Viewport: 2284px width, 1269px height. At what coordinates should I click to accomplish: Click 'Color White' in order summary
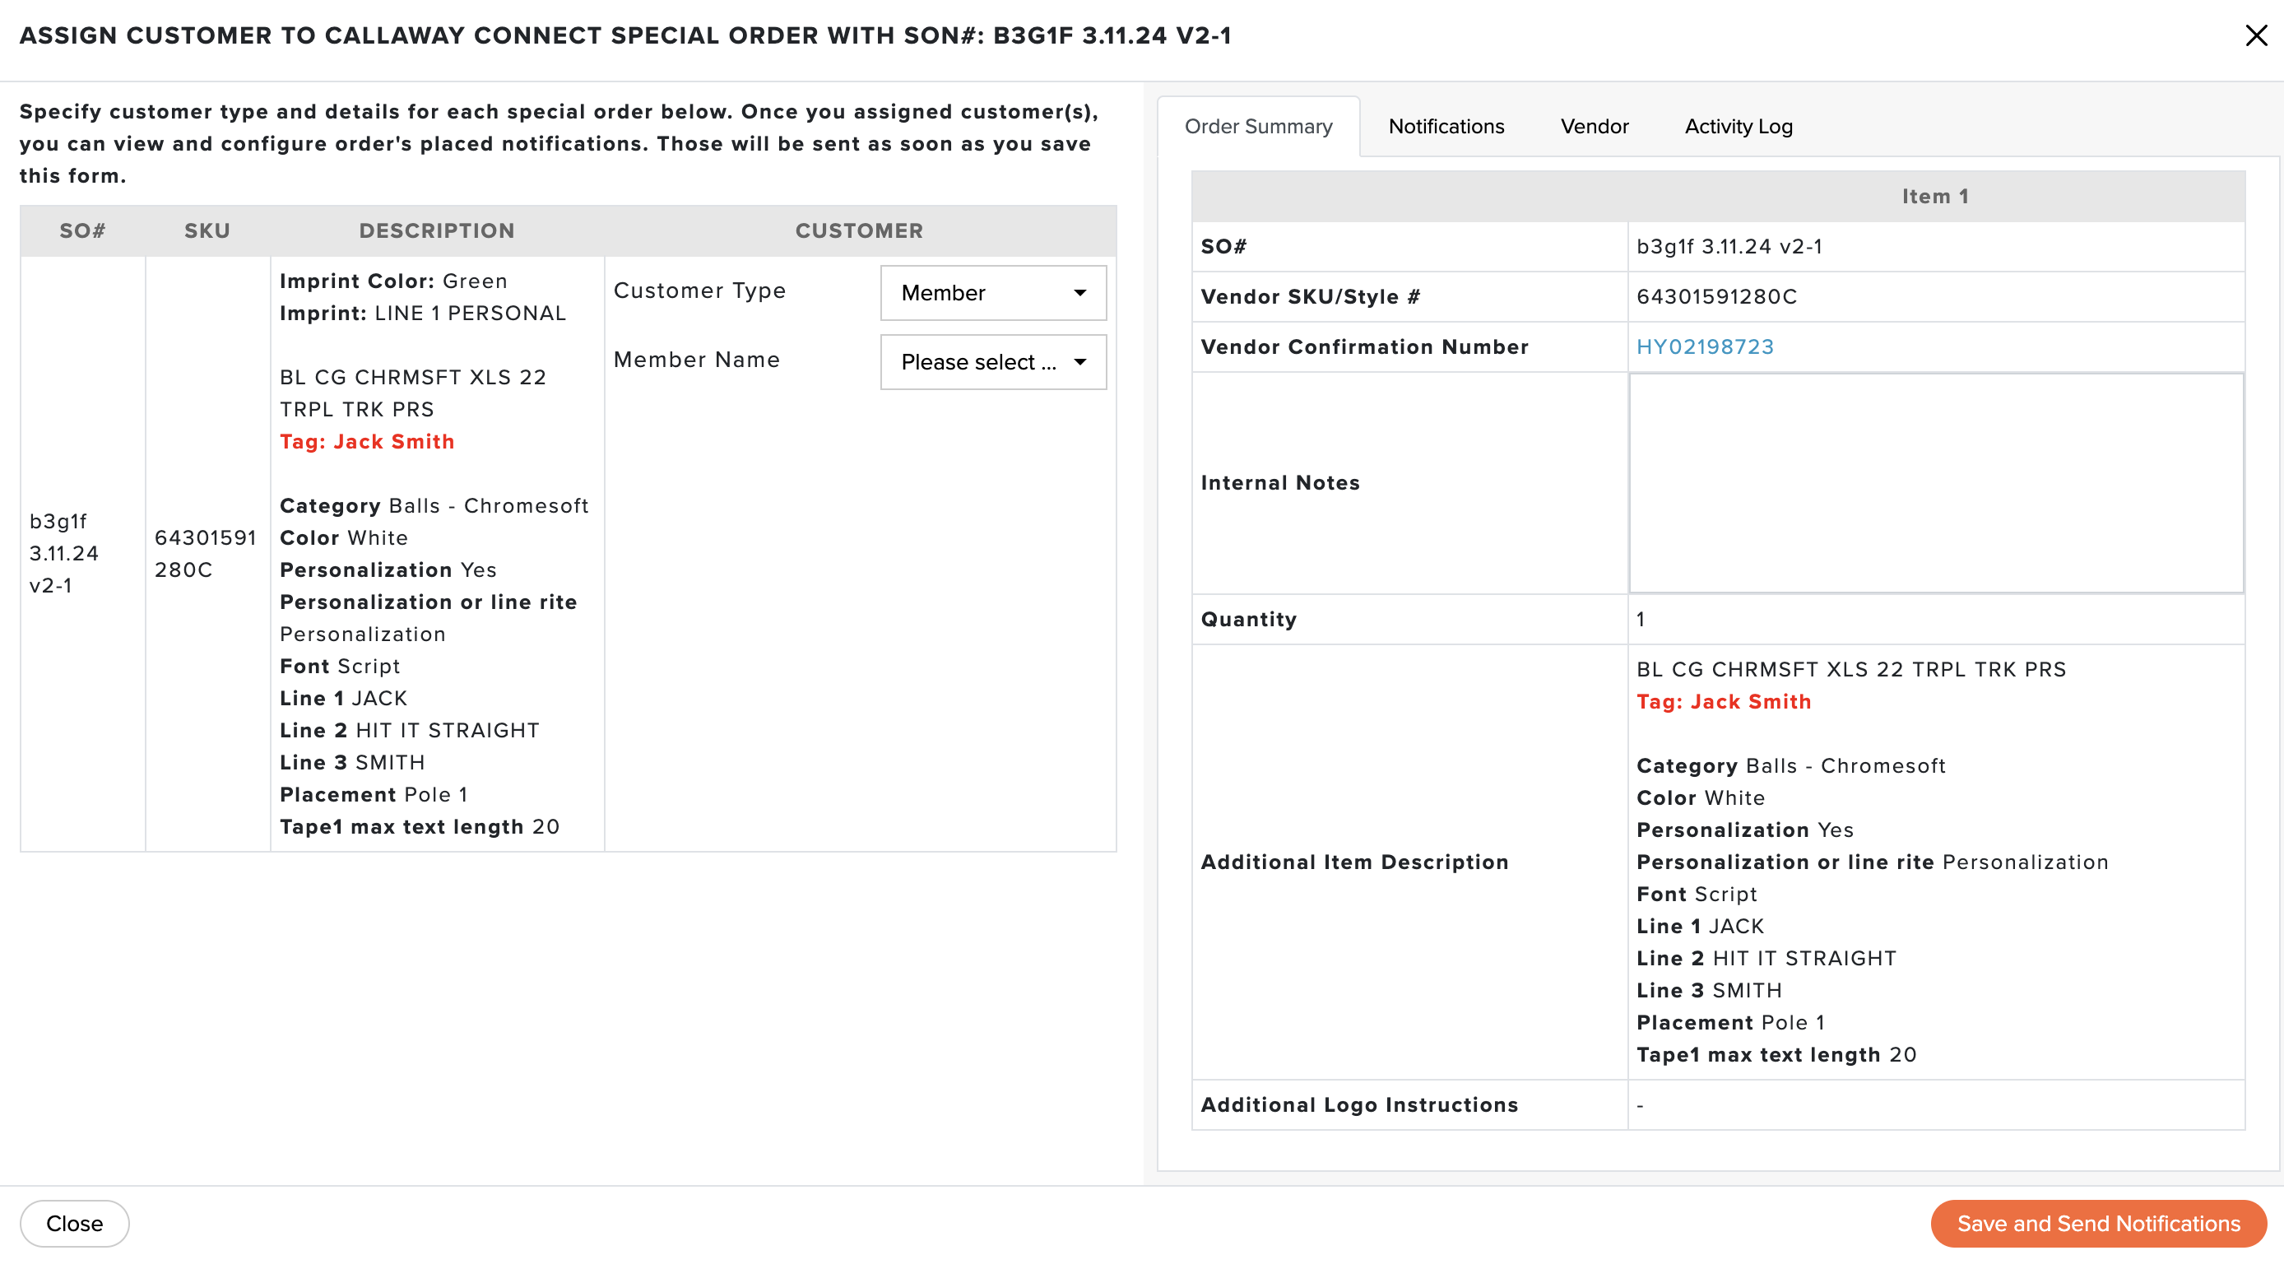coord(1701,798)
